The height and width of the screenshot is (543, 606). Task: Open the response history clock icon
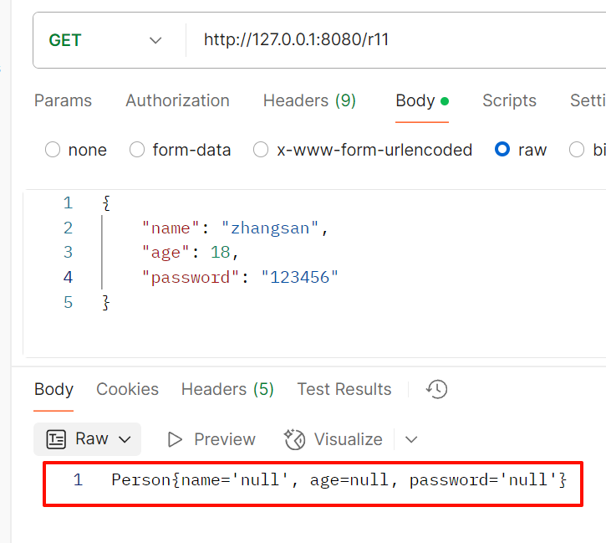click(436, 389)
